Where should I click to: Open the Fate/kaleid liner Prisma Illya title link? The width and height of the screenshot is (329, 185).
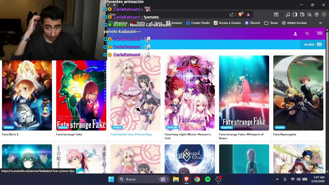point(131,134)
